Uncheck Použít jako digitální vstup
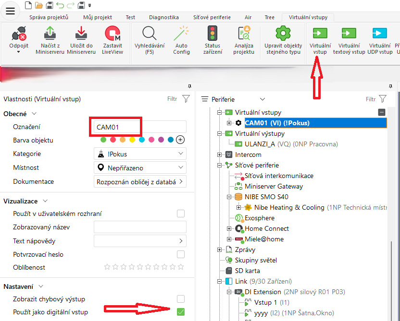 pyautogui.click(x=181, y=312)
